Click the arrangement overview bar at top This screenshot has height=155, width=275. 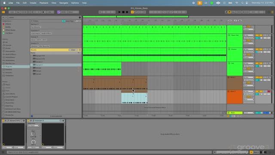(136, 17)
